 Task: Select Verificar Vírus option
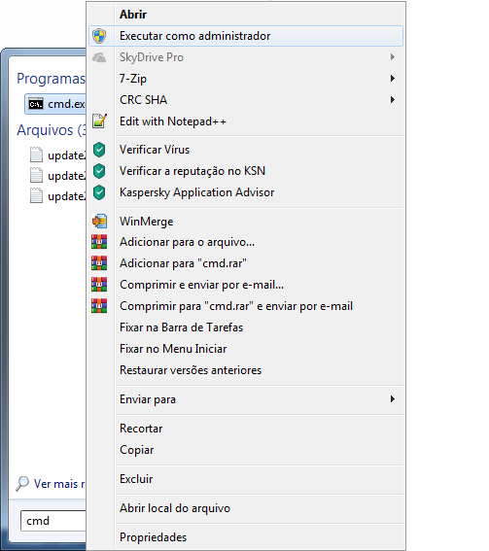[246, 150]
